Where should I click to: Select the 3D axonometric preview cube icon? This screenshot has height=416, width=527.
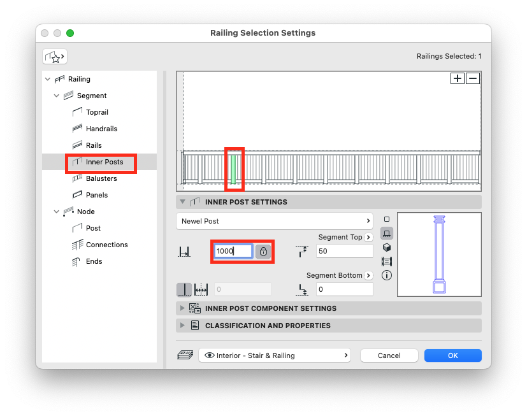(x=387, y=247)
